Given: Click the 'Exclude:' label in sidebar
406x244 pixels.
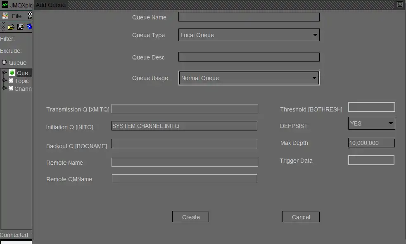Looking at the screenshot, I should 11,51.
